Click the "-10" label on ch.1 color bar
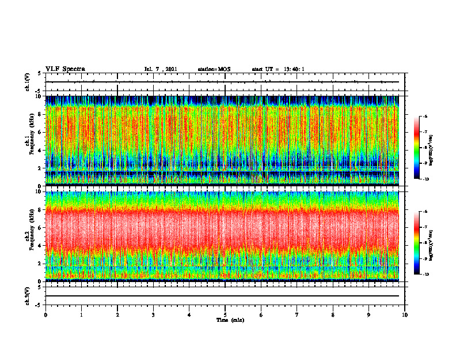 pyautogui.click(x=425, y=179)
